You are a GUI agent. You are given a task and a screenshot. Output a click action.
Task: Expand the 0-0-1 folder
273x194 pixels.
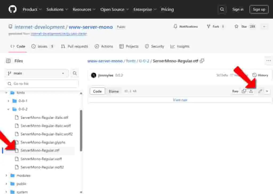tap(8, 101)
